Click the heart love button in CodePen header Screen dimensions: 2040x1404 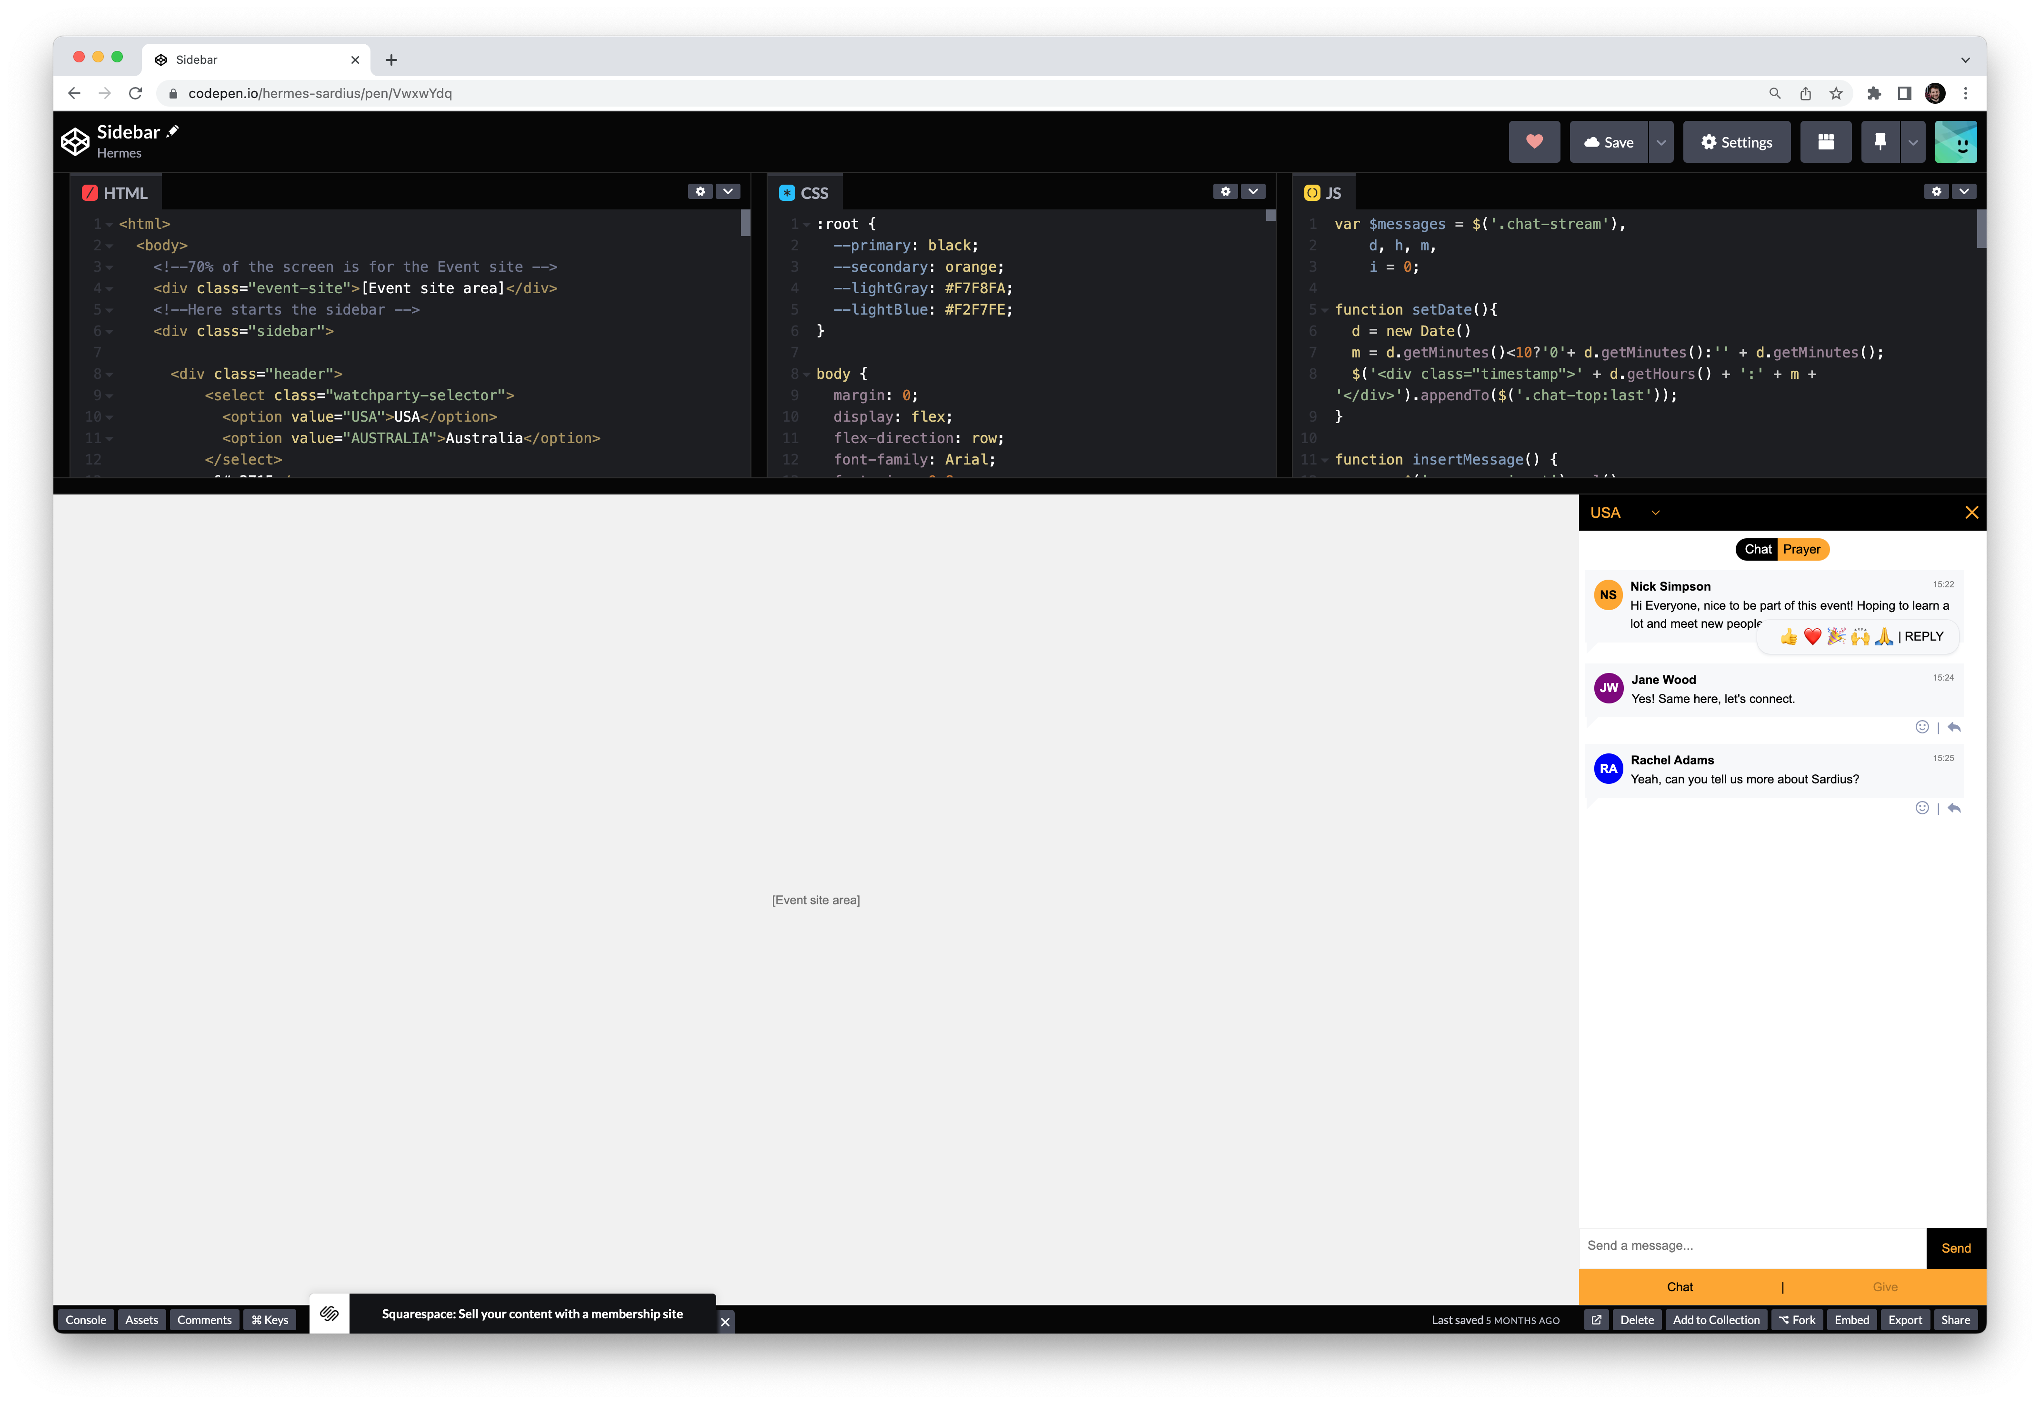[1534, 142]
